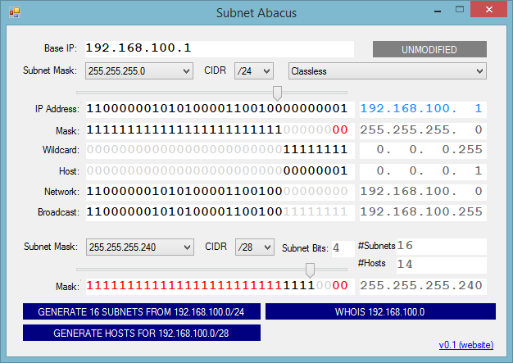Screen dimensions: 513x363
Task: Click the mask decimal 255.255.255.0 text
Action: 423,130
